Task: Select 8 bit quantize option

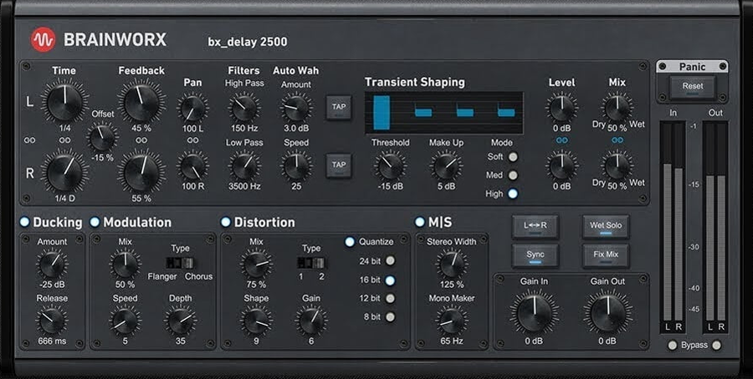Action: click(x=390, y=316)
